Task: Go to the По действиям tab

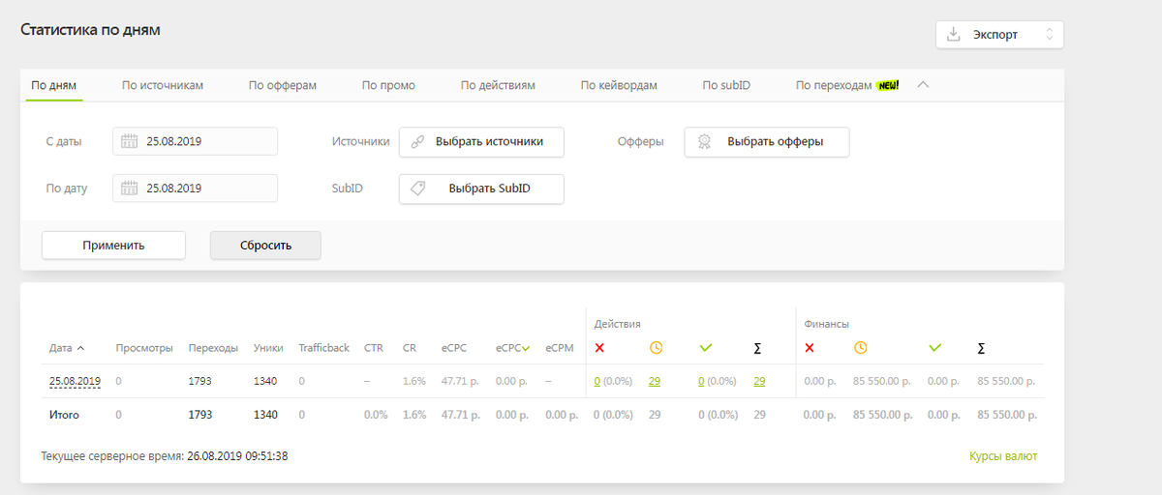Action: pos(498,85)
